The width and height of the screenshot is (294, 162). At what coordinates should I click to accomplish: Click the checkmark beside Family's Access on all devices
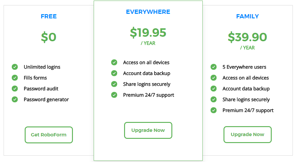[214, 78]
